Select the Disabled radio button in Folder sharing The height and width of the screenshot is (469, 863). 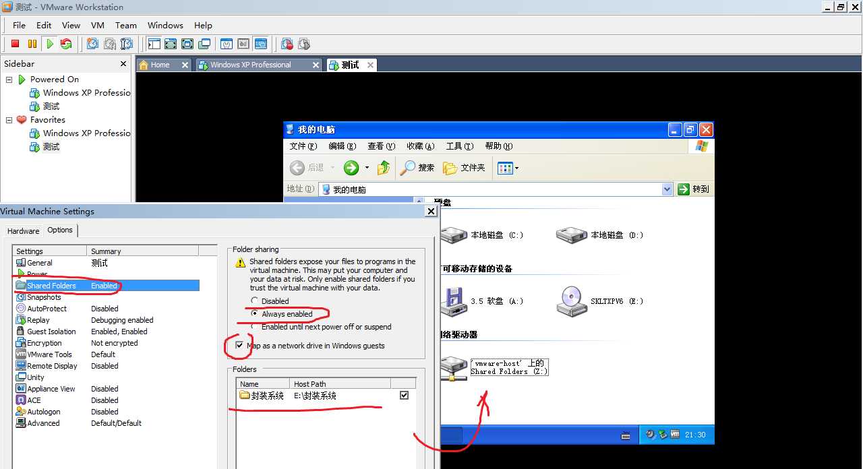[254, 301]
